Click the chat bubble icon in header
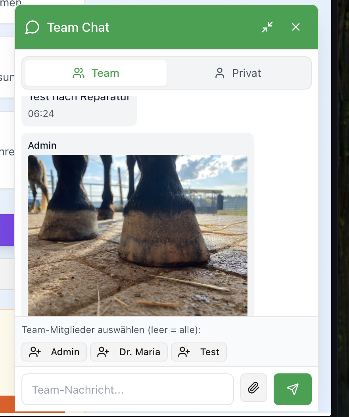The width and height of the screenshot is (349, 417). [32, 27]
